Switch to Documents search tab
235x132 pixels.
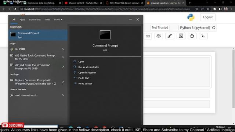coord(35,19)
